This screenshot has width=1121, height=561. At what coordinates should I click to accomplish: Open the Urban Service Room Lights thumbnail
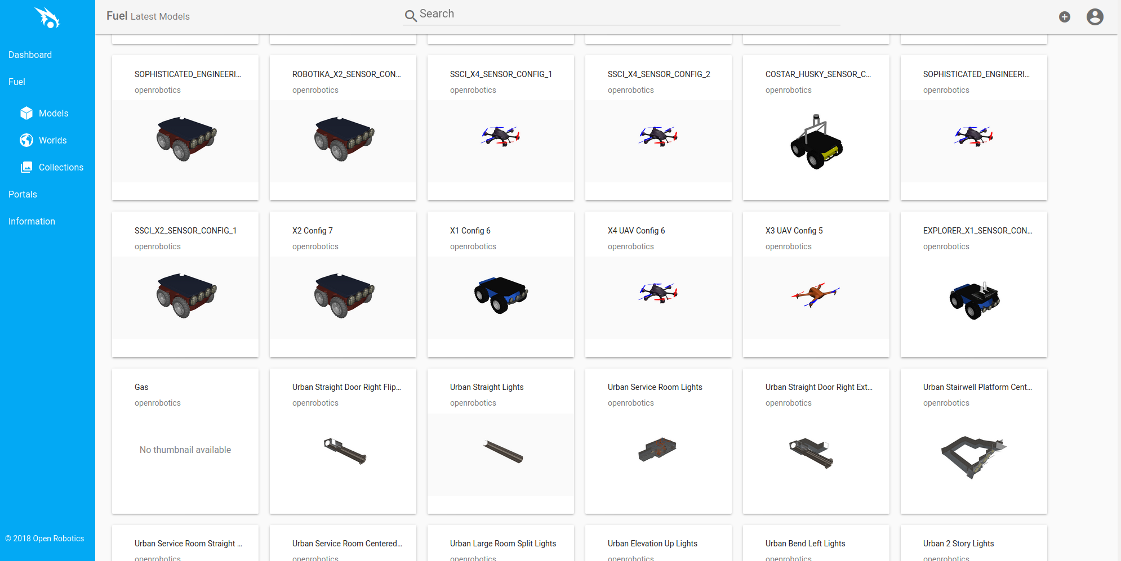coord(658,449)
